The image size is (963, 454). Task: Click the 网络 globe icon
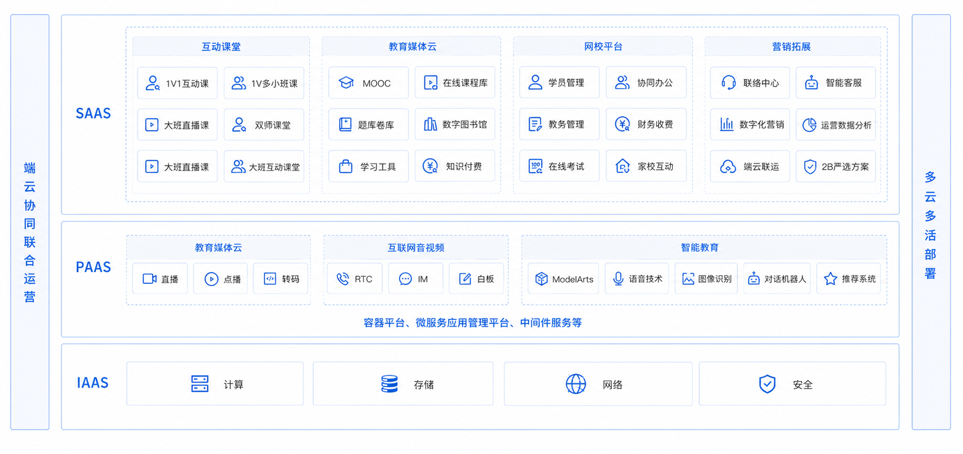click(576, 384)
